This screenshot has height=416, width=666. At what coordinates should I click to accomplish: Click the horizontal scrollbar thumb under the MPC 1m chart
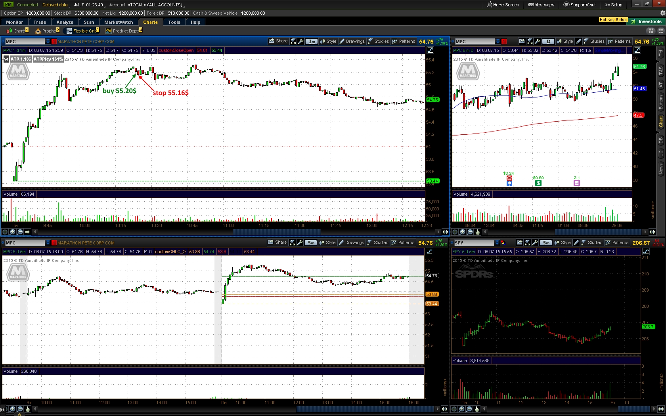(277, 232)
